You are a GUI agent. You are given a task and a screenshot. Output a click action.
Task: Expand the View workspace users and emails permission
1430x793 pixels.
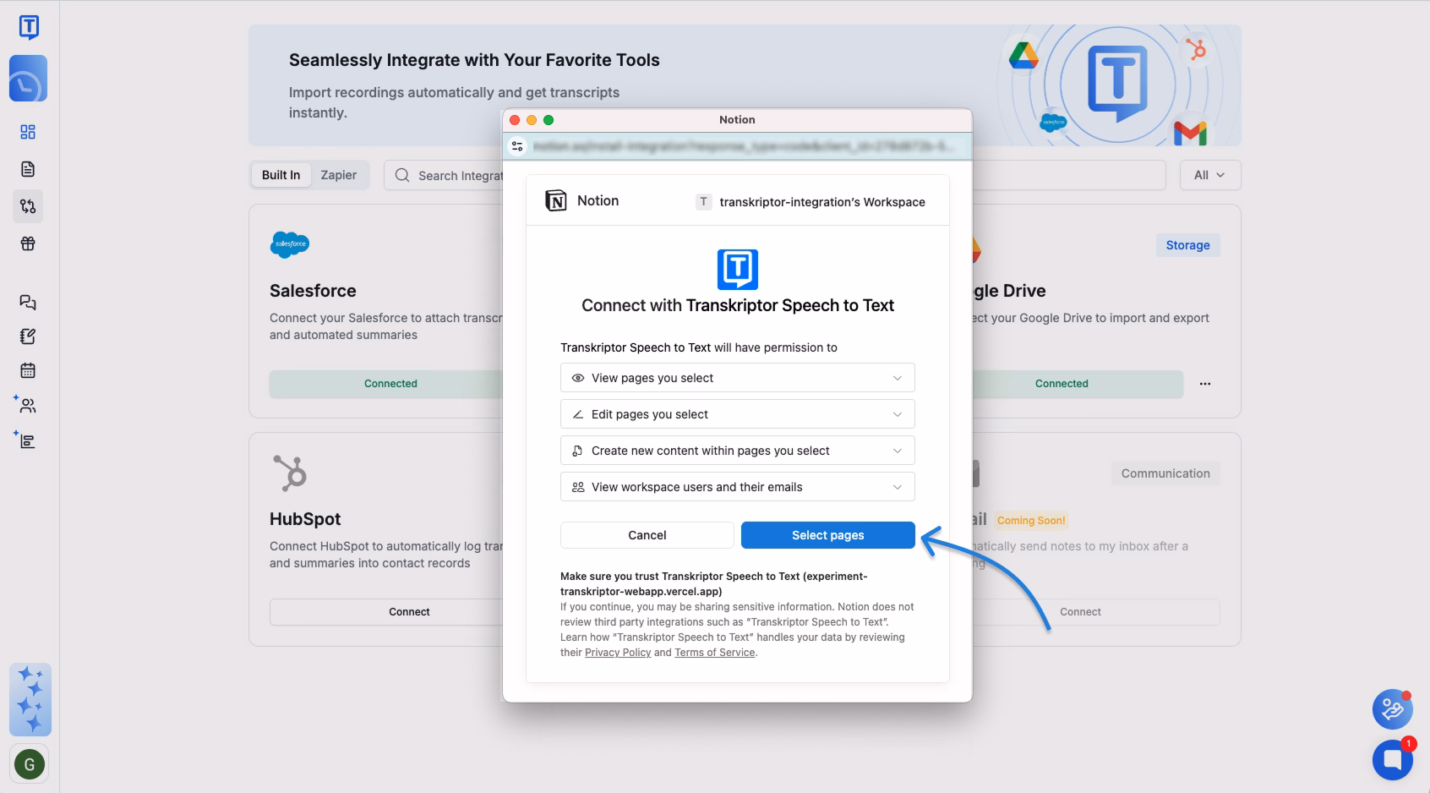898,486
